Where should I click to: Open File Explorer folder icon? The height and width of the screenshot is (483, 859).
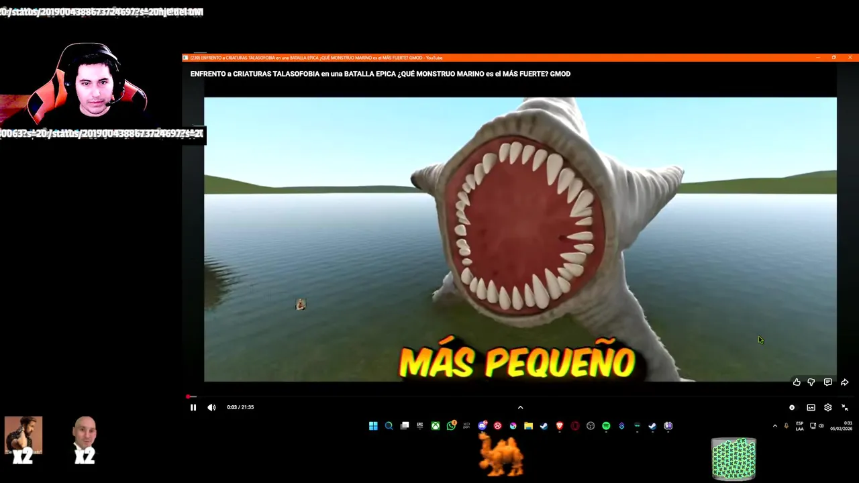(528, 426)
